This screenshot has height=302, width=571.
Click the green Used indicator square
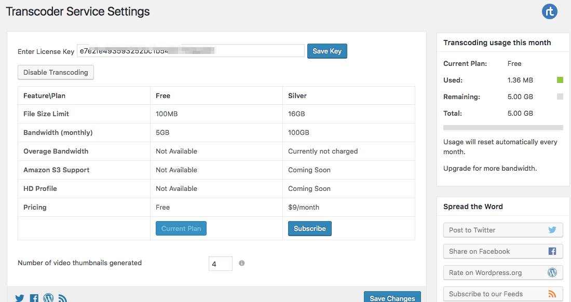coord(560,80)
